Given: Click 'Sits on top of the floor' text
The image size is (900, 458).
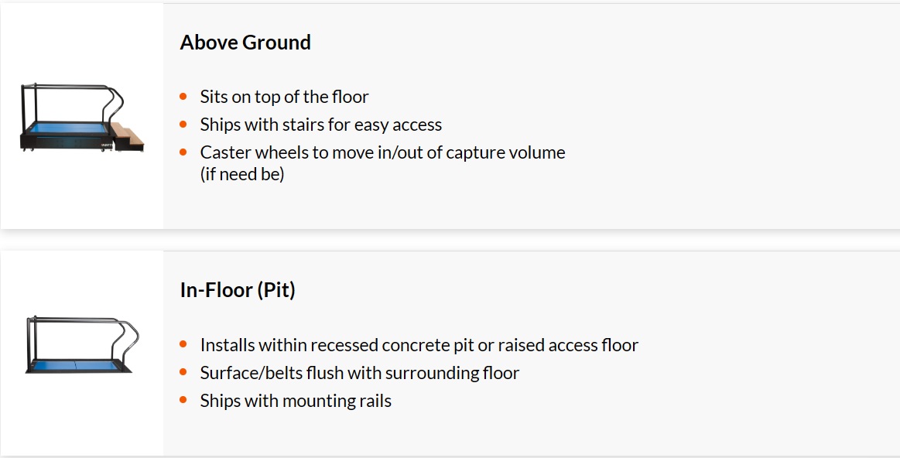Looking at the screenshot, I should tap(284, 97).
